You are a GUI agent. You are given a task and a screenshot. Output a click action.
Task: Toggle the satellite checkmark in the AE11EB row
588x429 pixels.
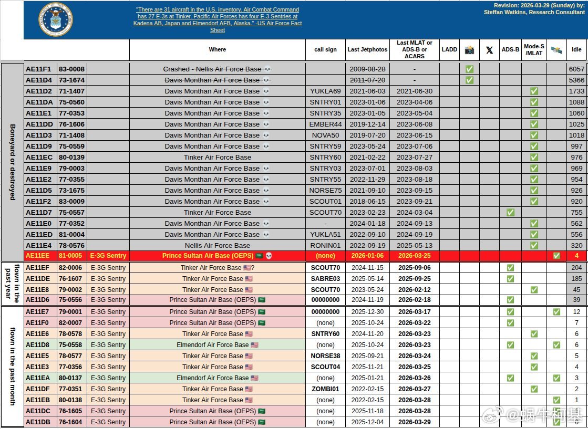coord(556,400)
